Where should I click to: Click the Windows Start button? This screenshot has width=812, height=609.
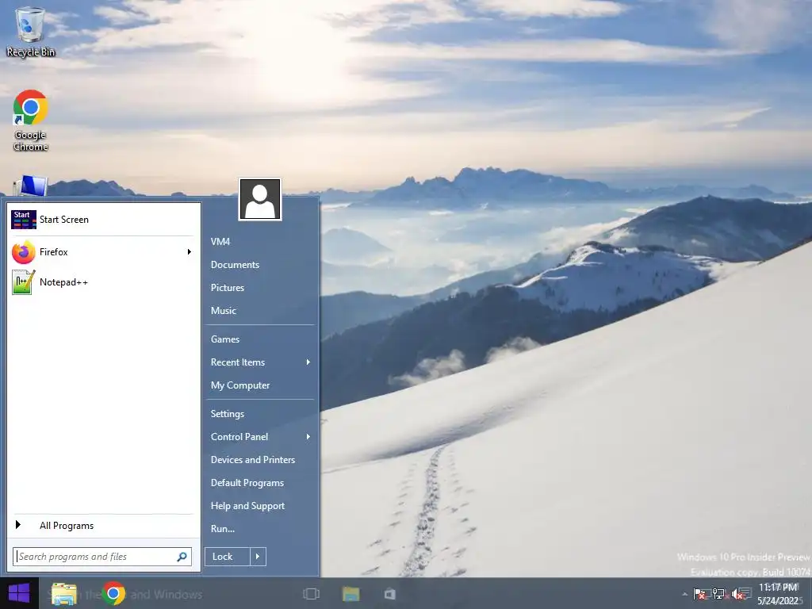point(19,593)
